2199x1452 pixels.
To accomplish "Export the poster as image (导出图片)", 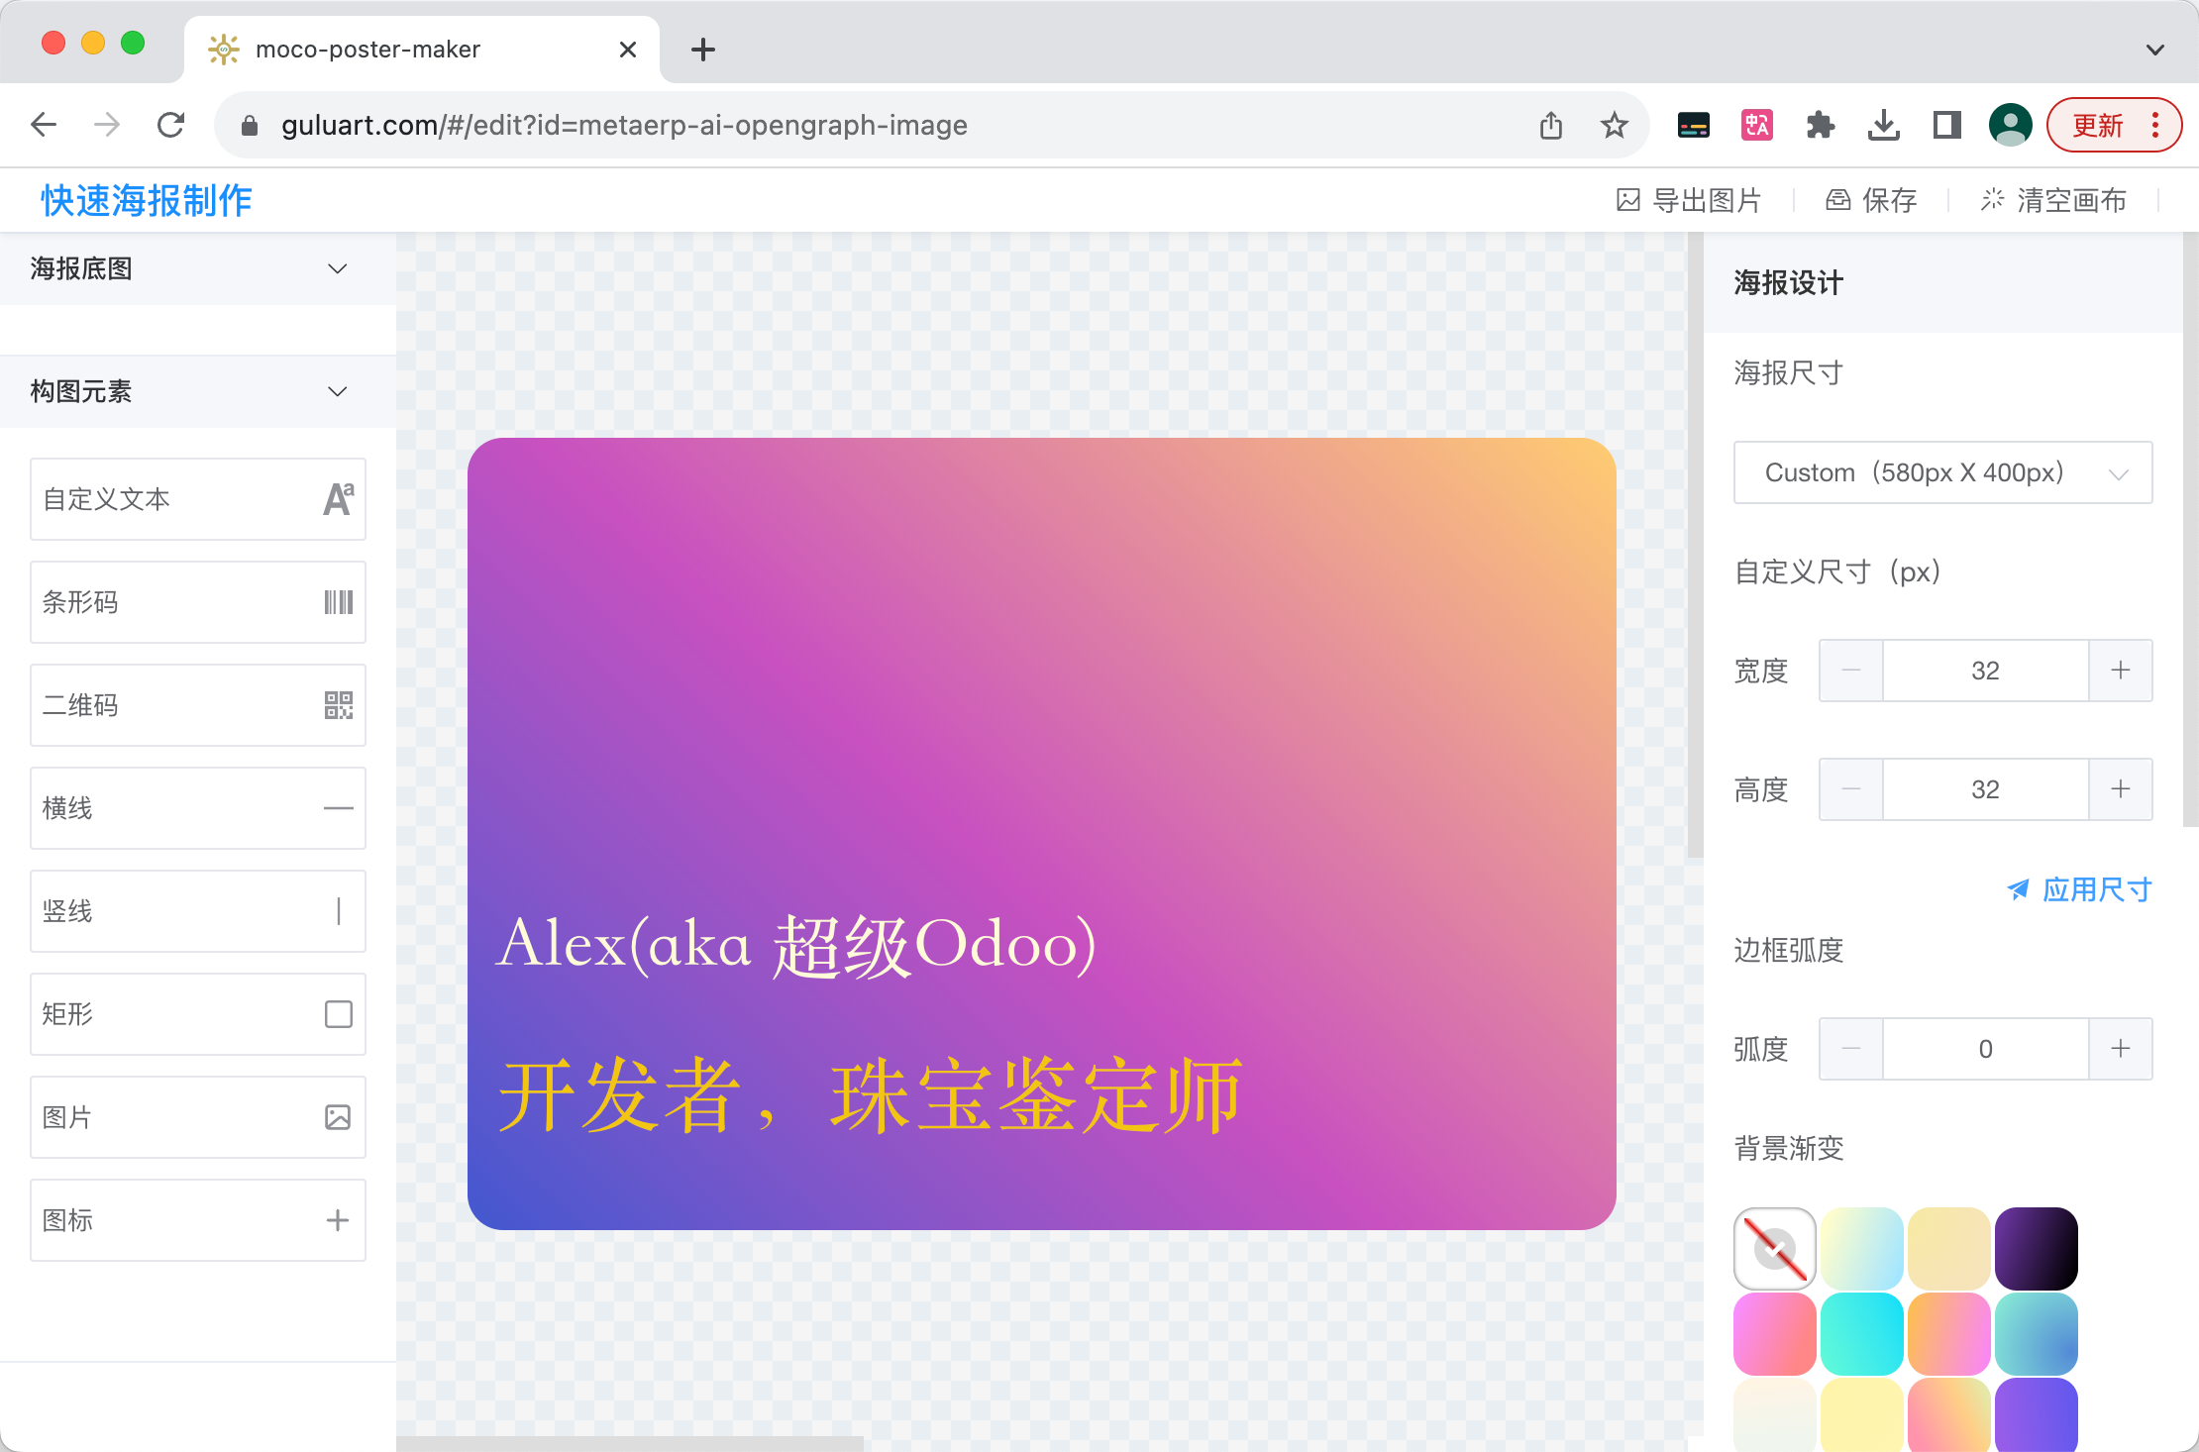I will tap(1689, 200).
